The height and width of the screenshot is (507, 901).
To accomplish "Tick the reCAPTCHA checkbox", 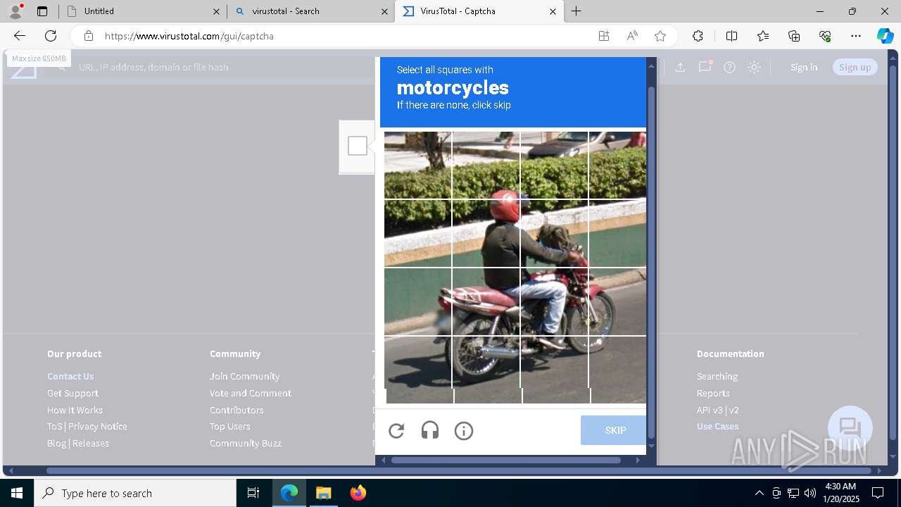I will pyautogui.click(x=358, y=146).
